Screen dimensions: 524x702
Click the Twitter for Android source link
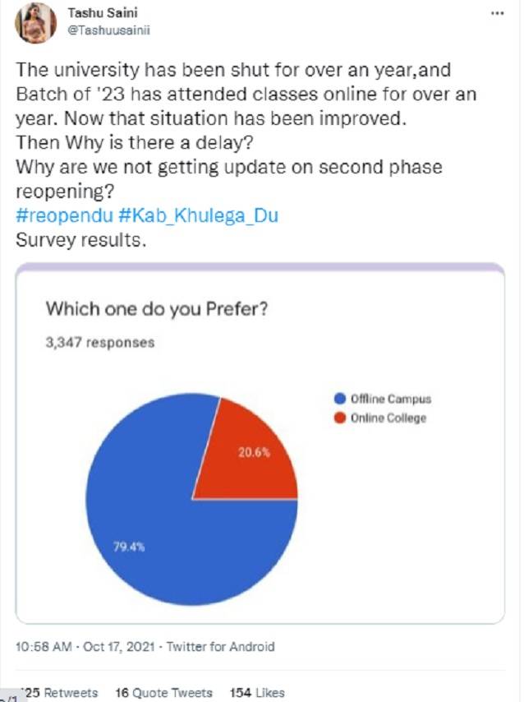pyautogui.click(x=221, y=647)
